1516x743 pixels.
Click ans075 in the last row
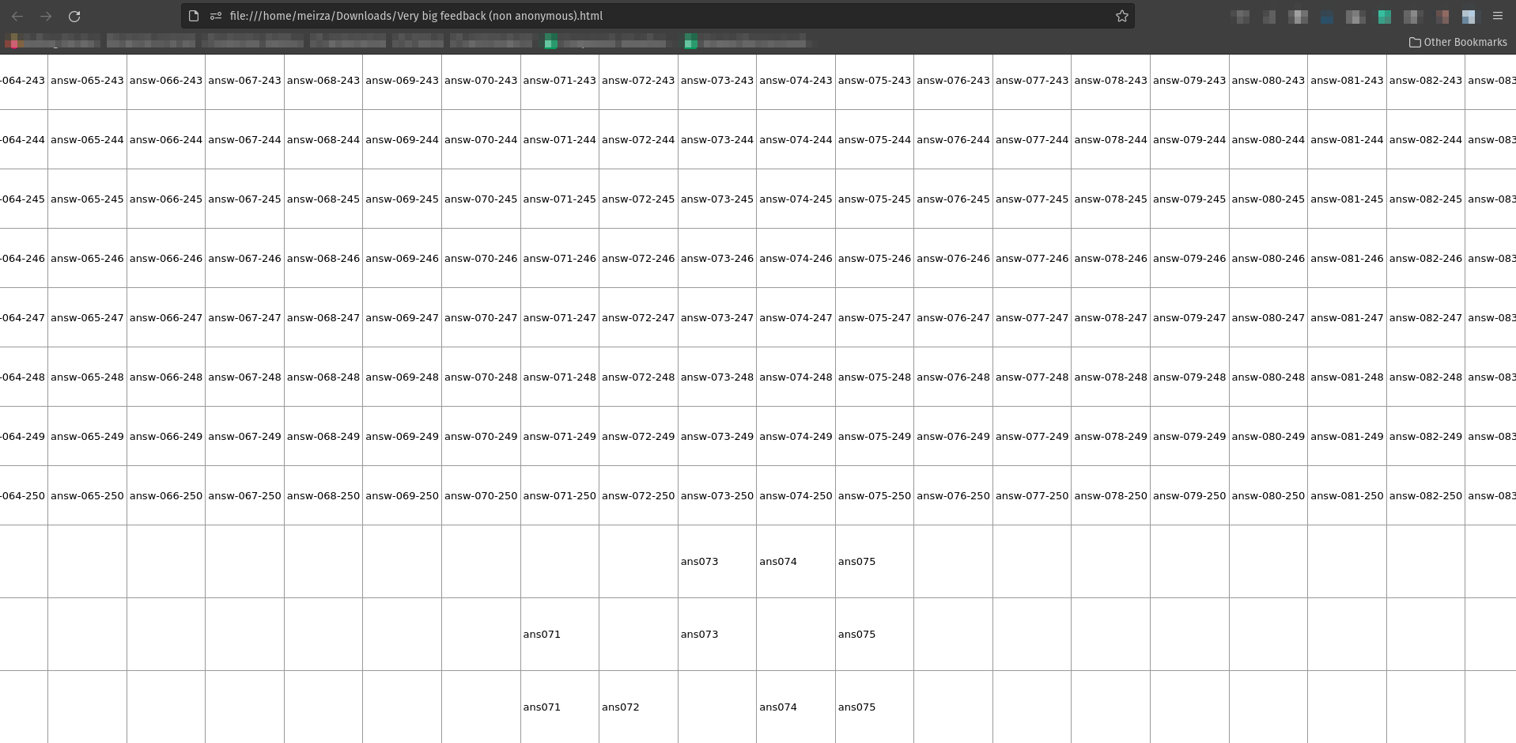(857, 707)
